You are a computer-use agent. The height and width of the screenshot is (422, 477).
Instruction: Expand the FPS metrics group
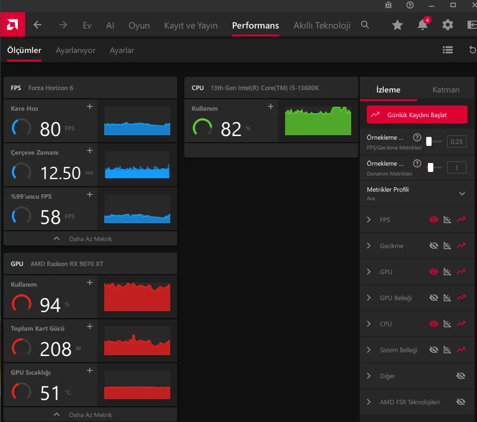coord(369,220)
